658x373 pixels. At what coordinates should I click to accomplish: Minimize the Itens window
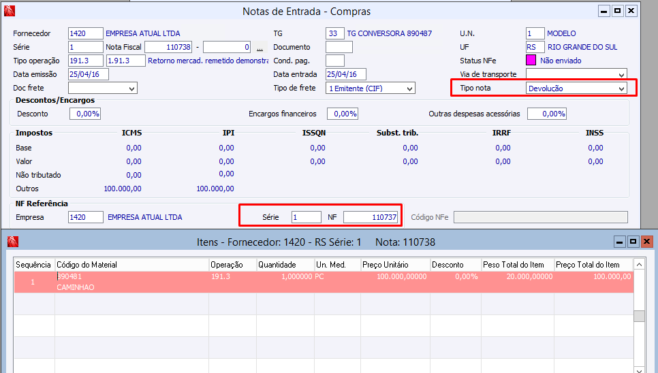[619, 242]
